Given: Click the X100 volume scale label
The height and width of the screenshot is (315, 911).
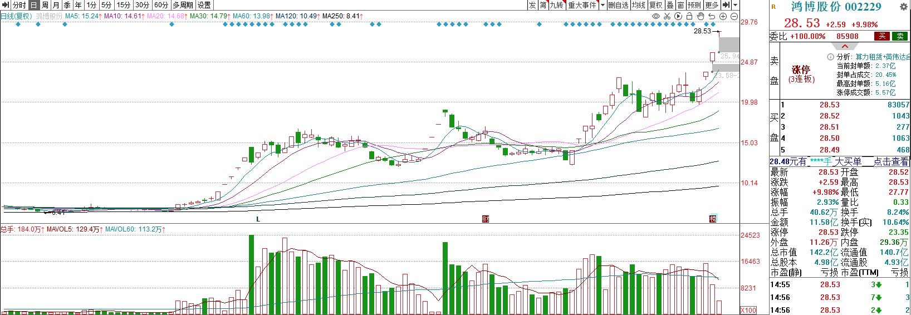Looking at the screenshot, I should (x=748, y=310).
